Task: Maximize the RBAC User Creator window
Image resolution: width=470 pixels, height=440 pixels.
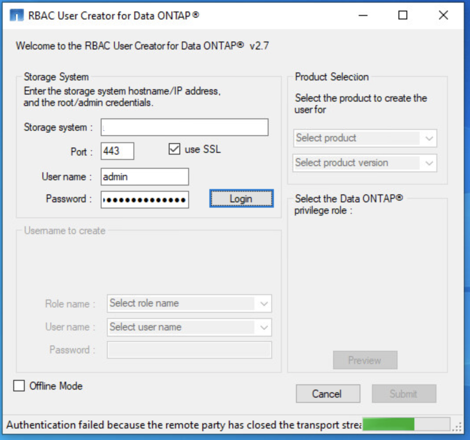Action: pyautogui.click(x=402, y=15)
